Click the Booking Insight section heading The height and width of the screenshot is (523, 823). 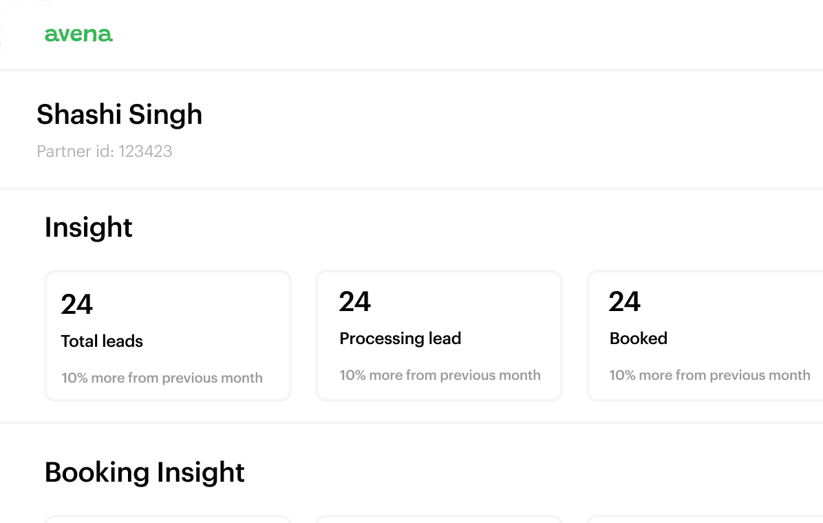145,472
